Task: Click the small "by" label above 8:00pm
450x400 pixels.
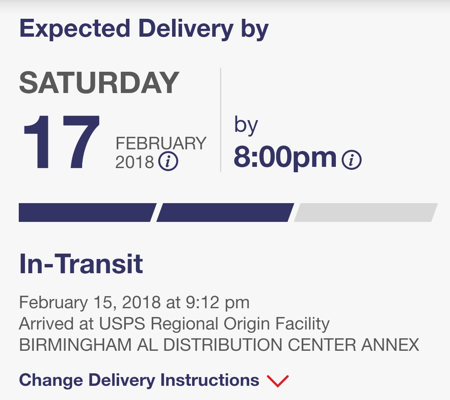Action: (x=246, y=125)
